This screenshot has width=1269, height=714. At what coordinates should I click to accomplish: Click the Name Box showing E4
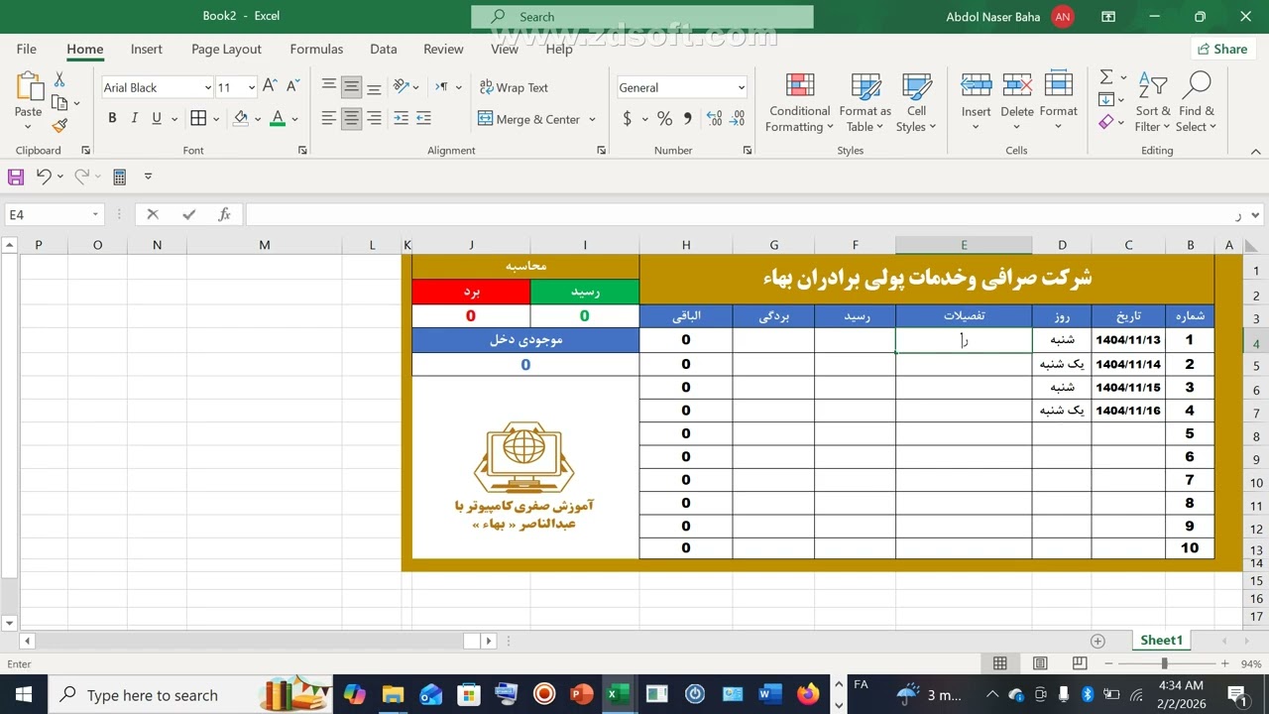[x=54, y=214]
